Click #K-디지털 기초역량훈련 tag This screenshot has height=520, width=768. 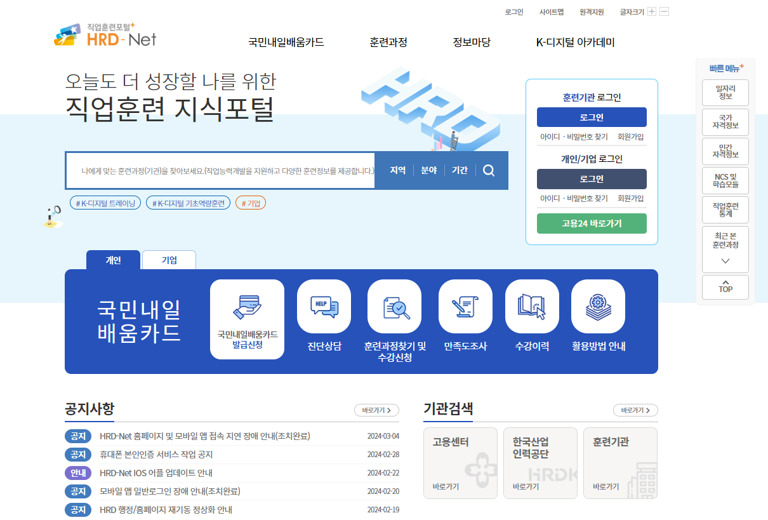tap(188, 203)
